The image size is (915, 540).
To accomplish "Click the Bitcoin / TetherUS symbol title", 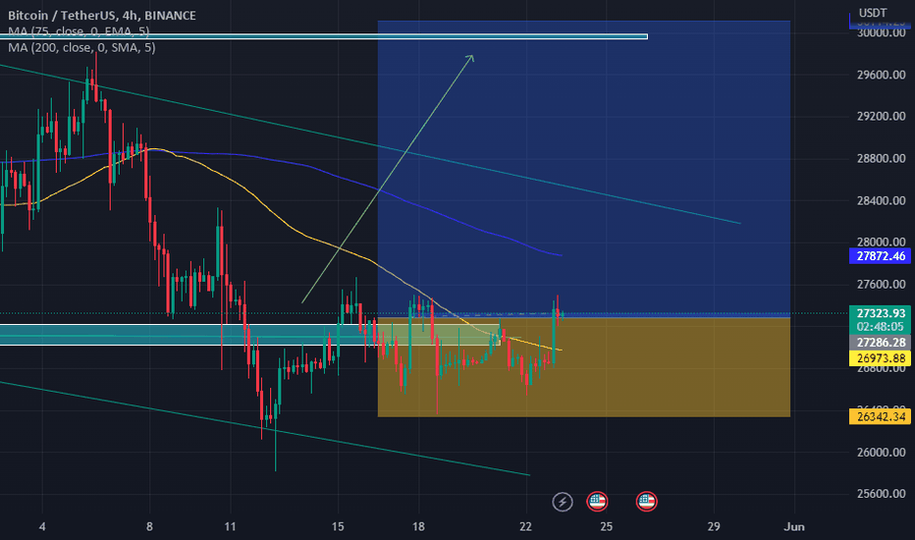I will pos(101,15).
